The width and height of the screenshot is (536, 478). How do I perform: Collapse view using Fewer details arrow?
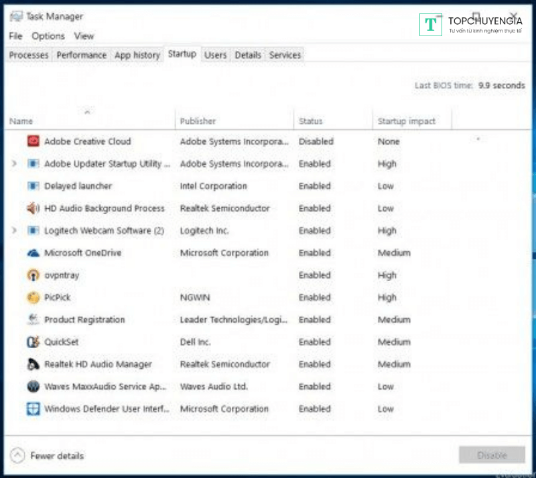coord(17,456)
